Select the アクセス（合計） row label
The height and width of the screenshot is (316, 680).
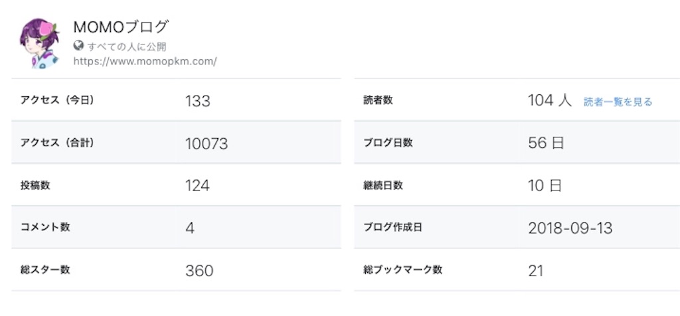(57, 143)
